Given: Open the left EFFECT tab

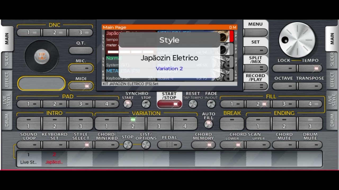Looking at the screenshot, I should [x=7, y=79].
